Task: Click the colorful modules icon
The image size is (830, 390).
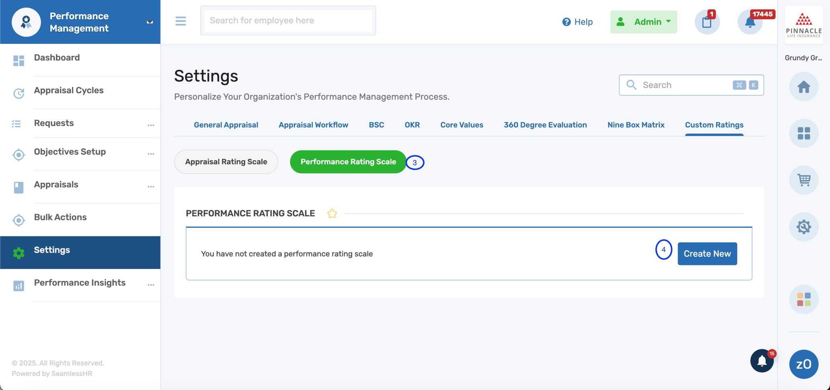Action: (803, 300)
